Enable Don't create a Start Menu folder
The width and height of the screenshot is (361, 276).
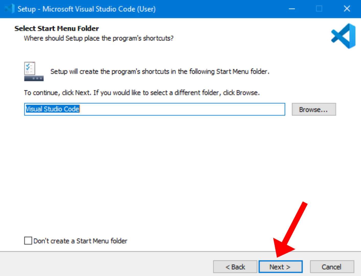[x=28, y=241]
